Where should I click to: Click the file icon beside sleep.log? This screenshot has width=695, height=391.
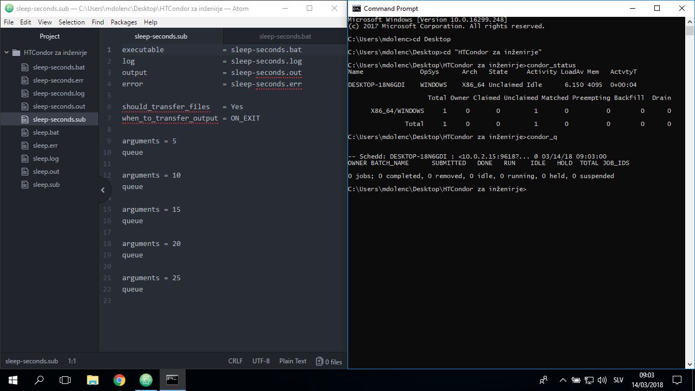point(24,159)
